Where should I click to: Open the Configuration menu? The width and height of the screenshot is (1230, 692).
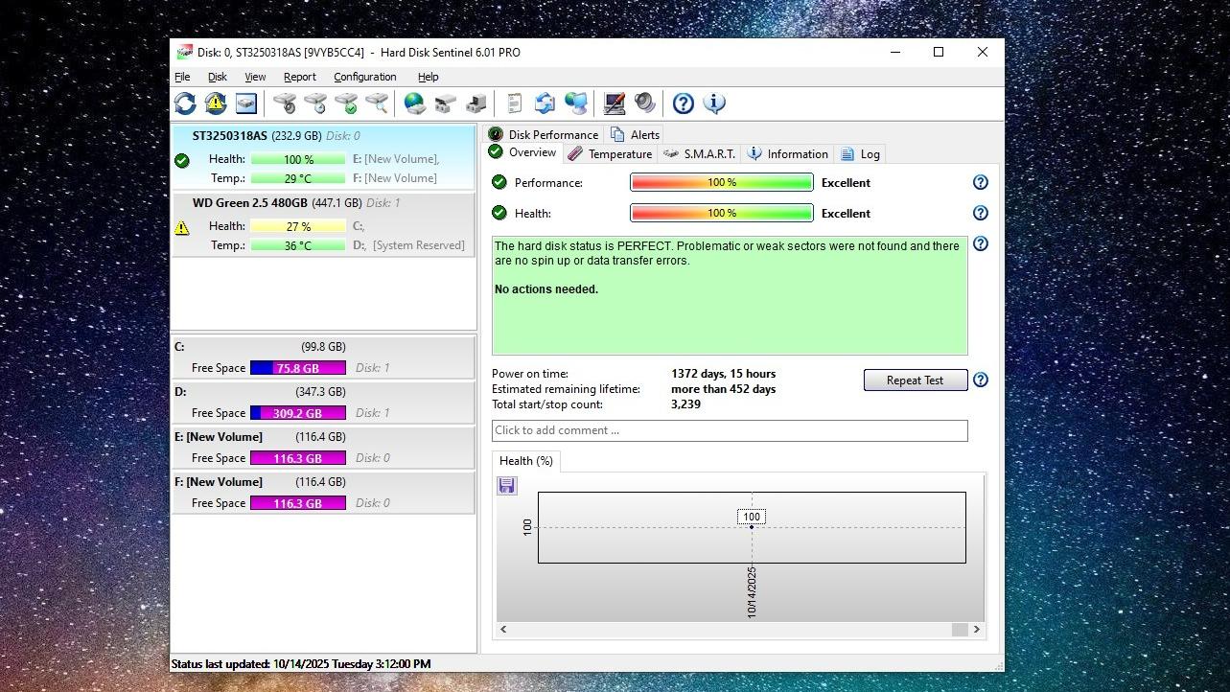364,77
